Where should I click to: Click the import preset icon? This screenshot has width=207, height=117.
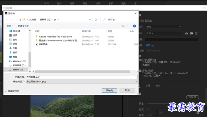point(191,33)
